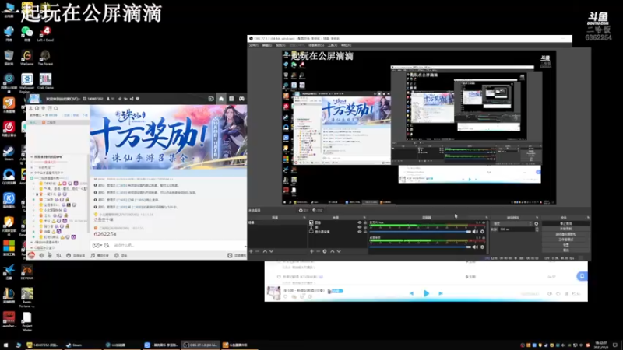Click the play button in music player
This screenshot has width=623, height=350.
pos(426,293)
